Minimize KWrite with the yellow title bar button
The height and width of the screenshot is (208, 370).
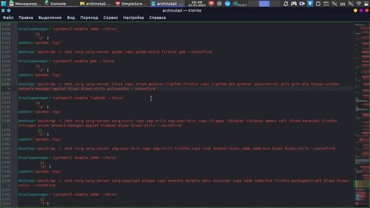[356, 10]
